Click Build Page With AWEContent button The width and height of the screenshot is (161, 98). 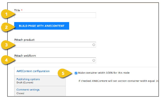(x=42, y=26)
